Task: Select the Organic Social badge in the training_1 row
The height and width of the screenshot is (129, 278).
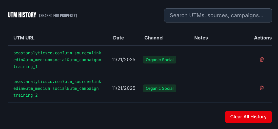Action: point(160,60)
